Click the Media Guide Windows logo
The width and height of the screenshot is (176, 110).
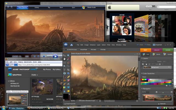point(83,7)
